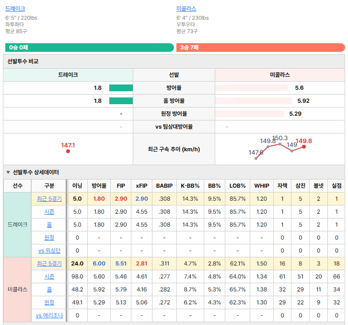Click 미콜라스's 5.92 홈 방어율 bar
Screen dimensions: 348x325
tap(254, 101)
